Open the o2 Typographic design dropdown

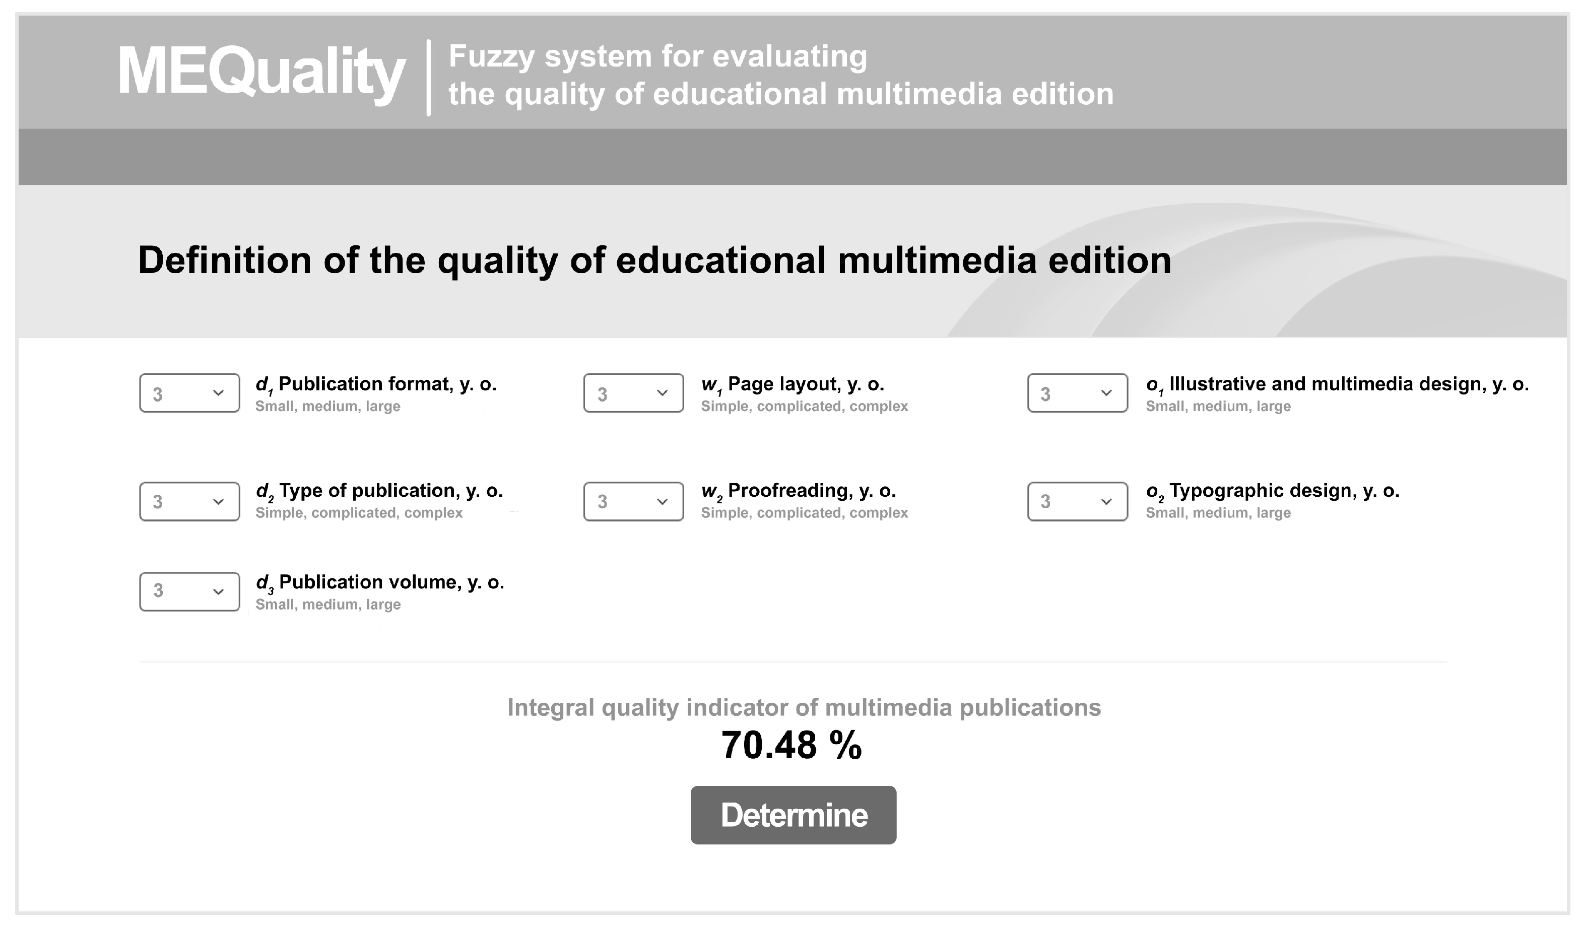[x=1077, y=500]
